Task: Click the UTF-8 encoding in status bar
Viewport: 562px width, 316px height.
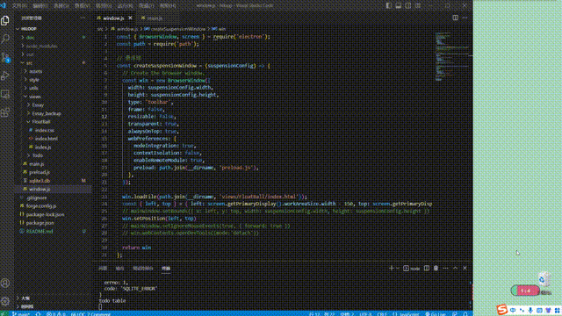Action: [365, 314]
